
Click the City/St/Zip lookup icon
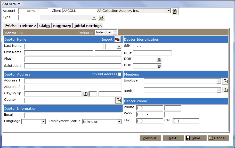[x=85, y=94]
